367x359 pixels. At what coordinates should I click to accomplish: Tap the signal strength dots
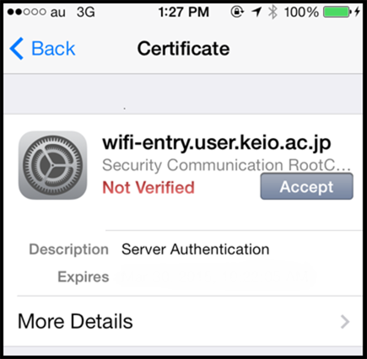coord(26,12)
